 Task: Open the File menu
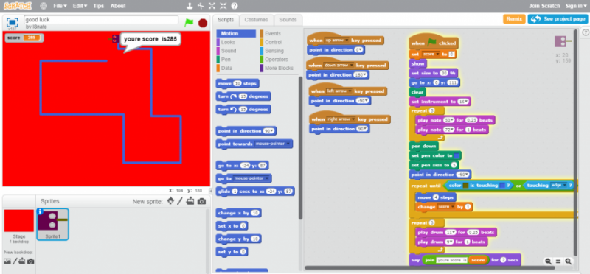(x=60, y=6)
